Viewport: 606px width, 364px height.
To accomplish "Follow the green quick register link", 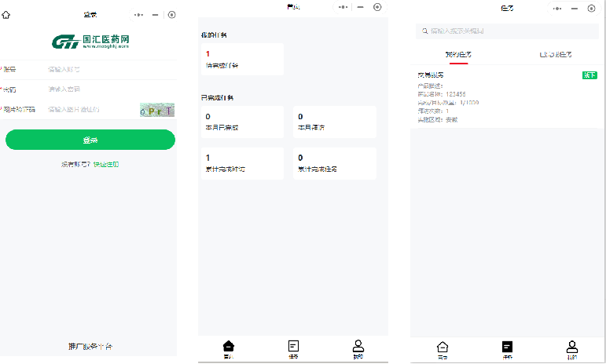I will [x=106, y=165].
